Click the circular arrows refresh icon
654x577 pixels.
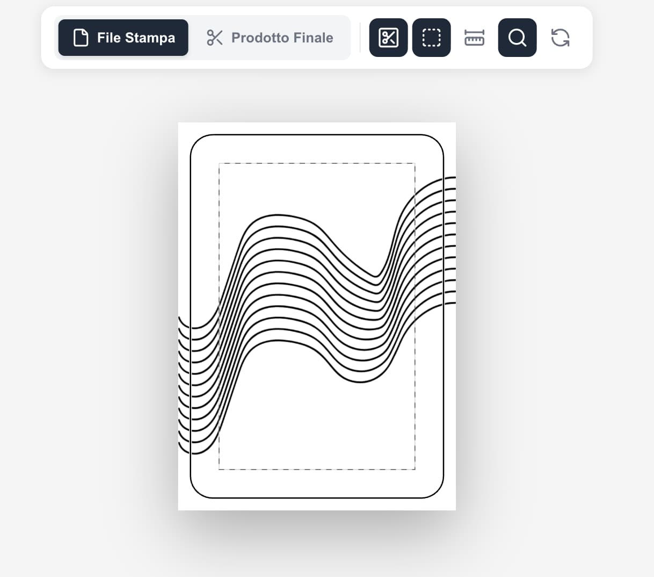[x=560, y=38]
